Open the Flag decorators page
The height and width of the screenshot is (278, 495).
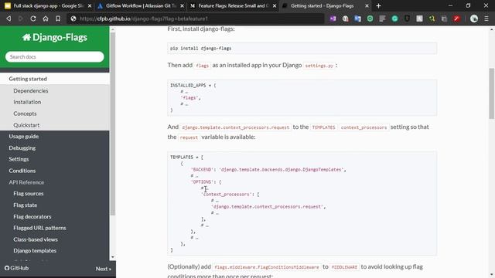[x=32, y=216]
